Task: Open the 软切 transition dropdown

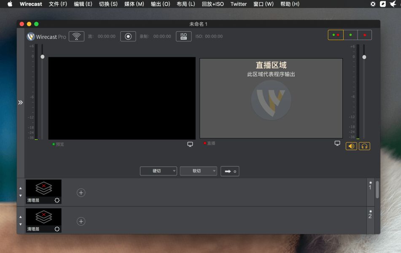Action: coord(198,171)
